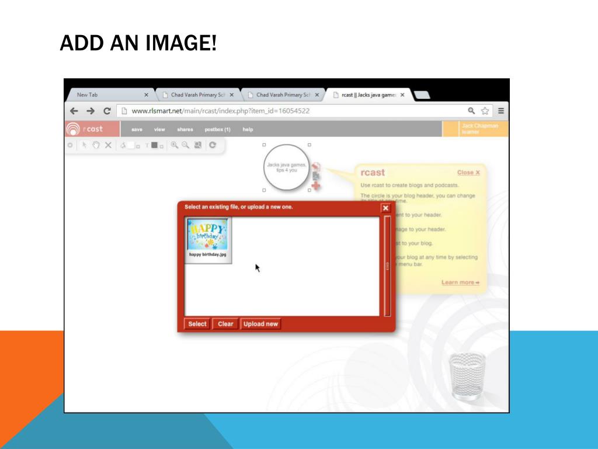Viewport: 598px width, 449px height.
Task: Switch to the New Tab tab
Action: 110,95
